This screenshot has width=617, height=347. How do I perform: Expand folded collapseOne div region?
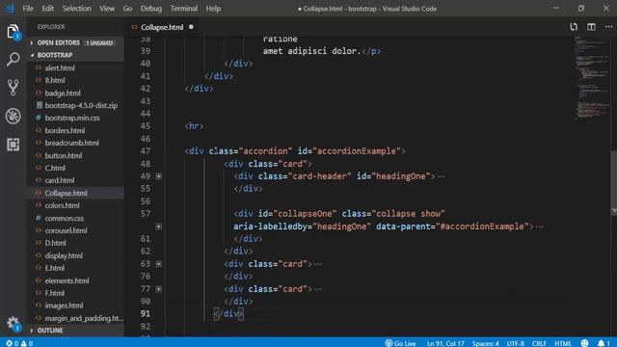point(158,227)
